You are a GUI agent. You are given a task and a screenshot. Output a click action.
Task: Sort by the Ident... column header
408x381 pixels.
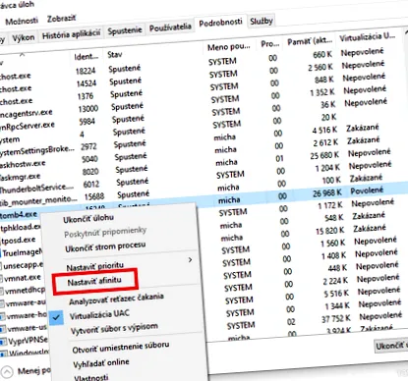87,57
